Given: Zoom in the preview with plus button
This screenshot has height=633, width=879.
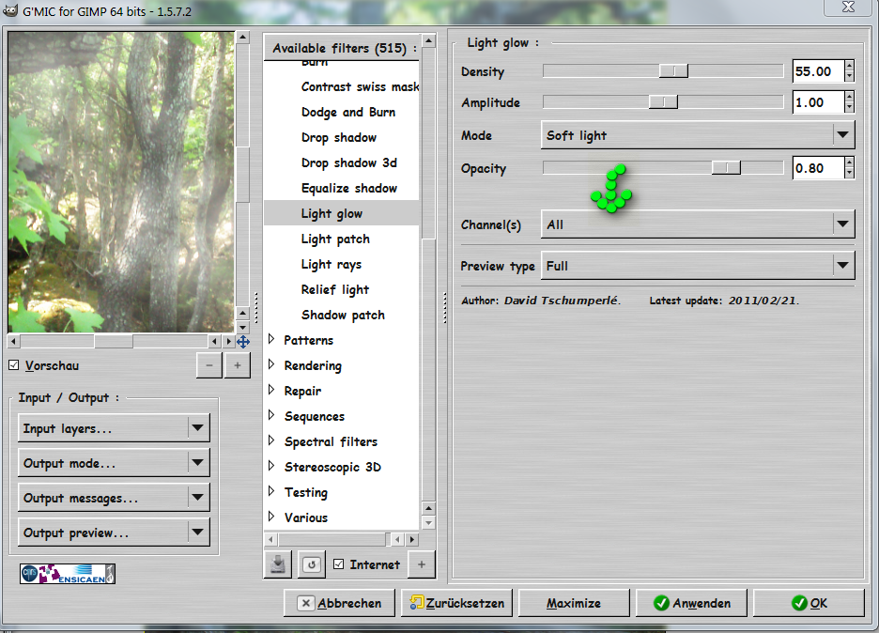Looking at the screenshot, I should [238, 365].
